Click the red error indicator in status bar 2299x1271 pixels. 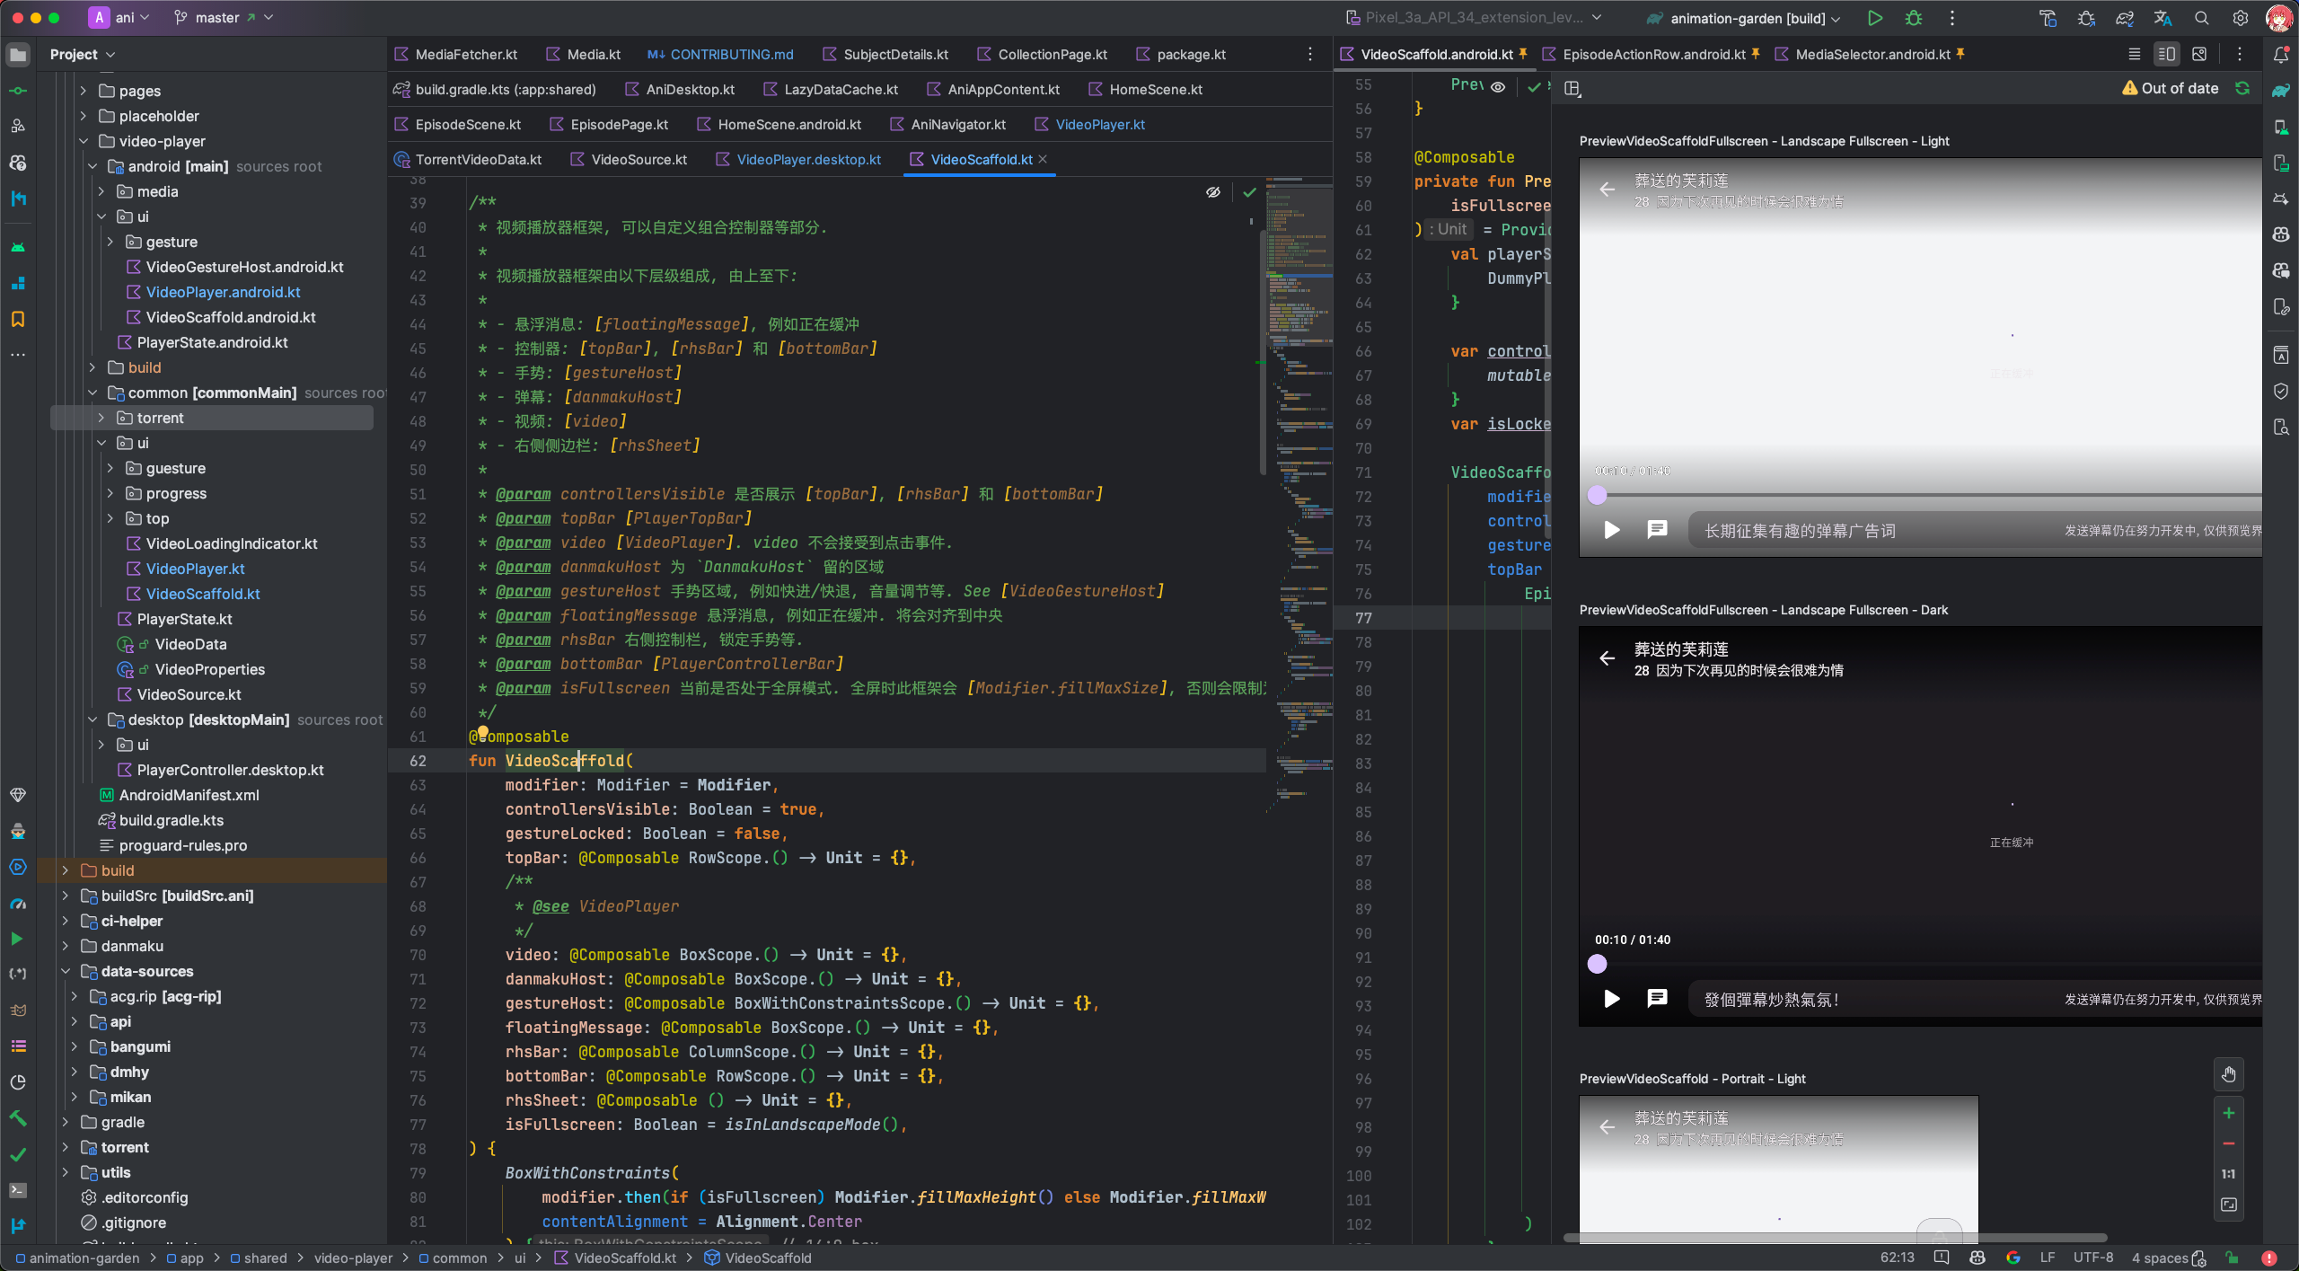pyautogui.click(x=2269, y=1258)
